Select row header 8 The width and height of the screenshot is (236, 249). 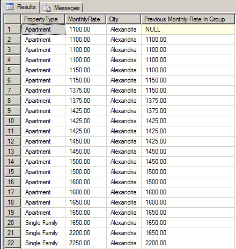tap(12, 101)
